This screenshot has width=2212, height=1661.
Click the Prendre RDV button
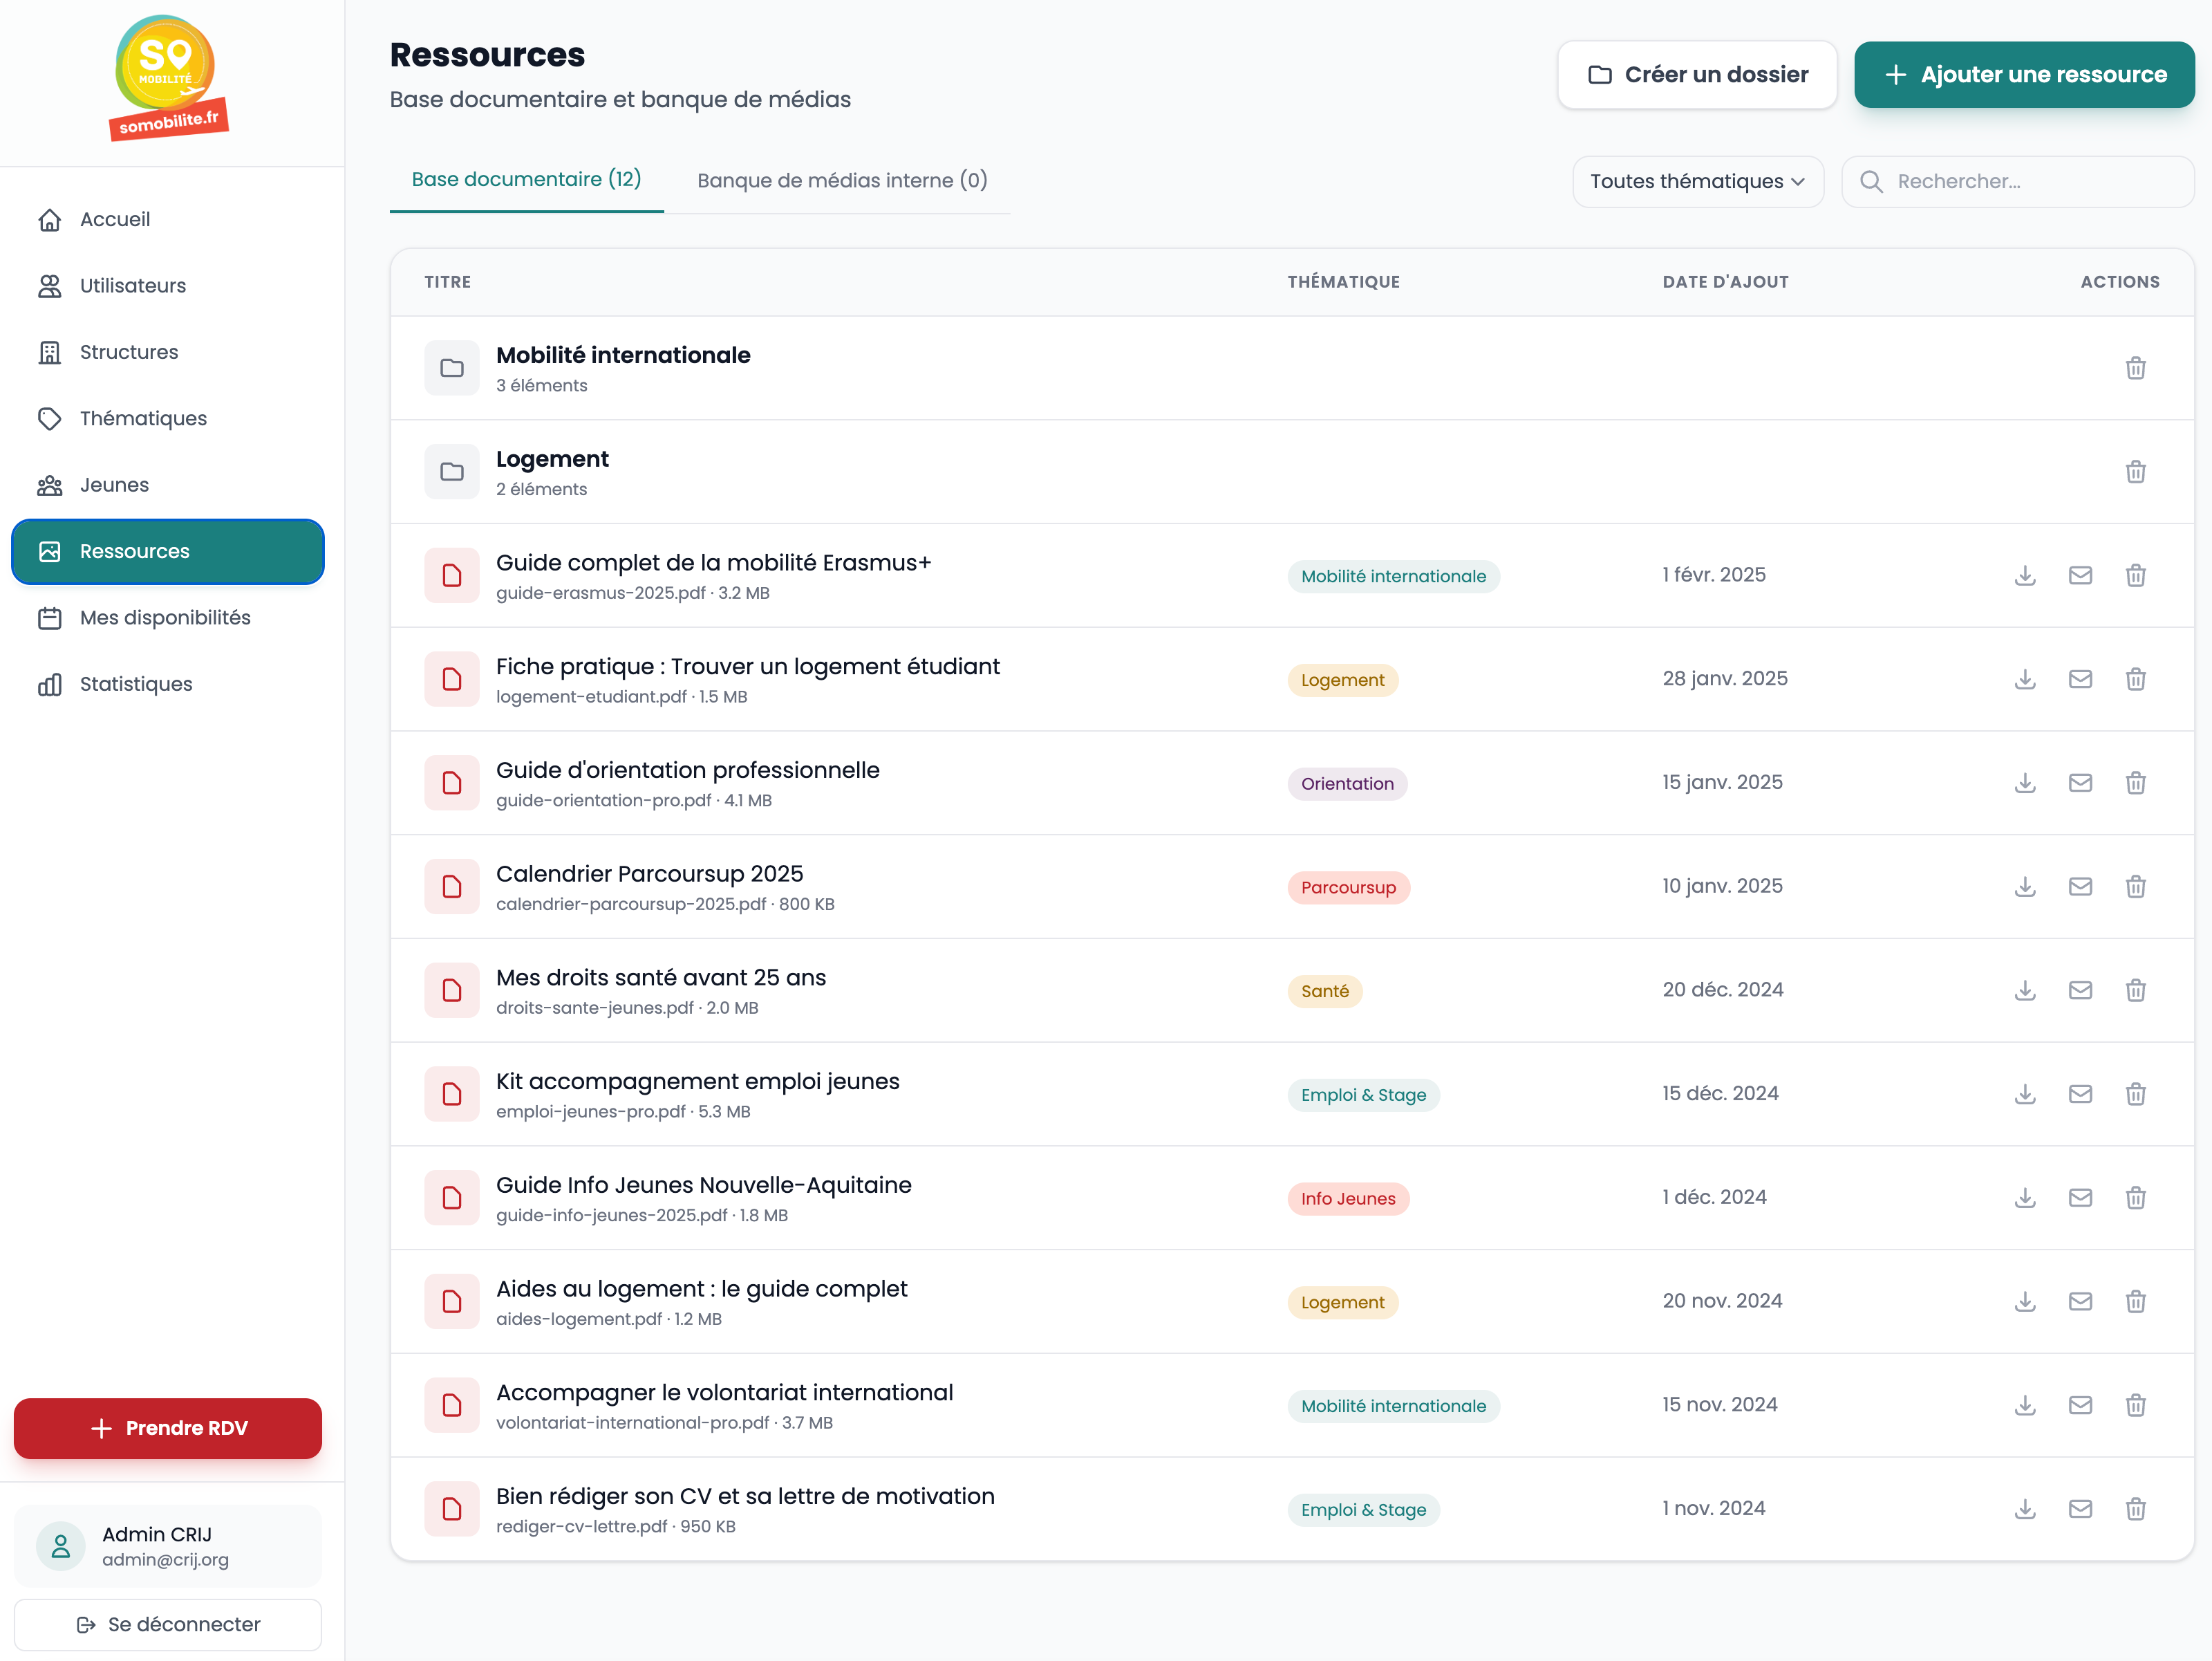point(168,1428)
